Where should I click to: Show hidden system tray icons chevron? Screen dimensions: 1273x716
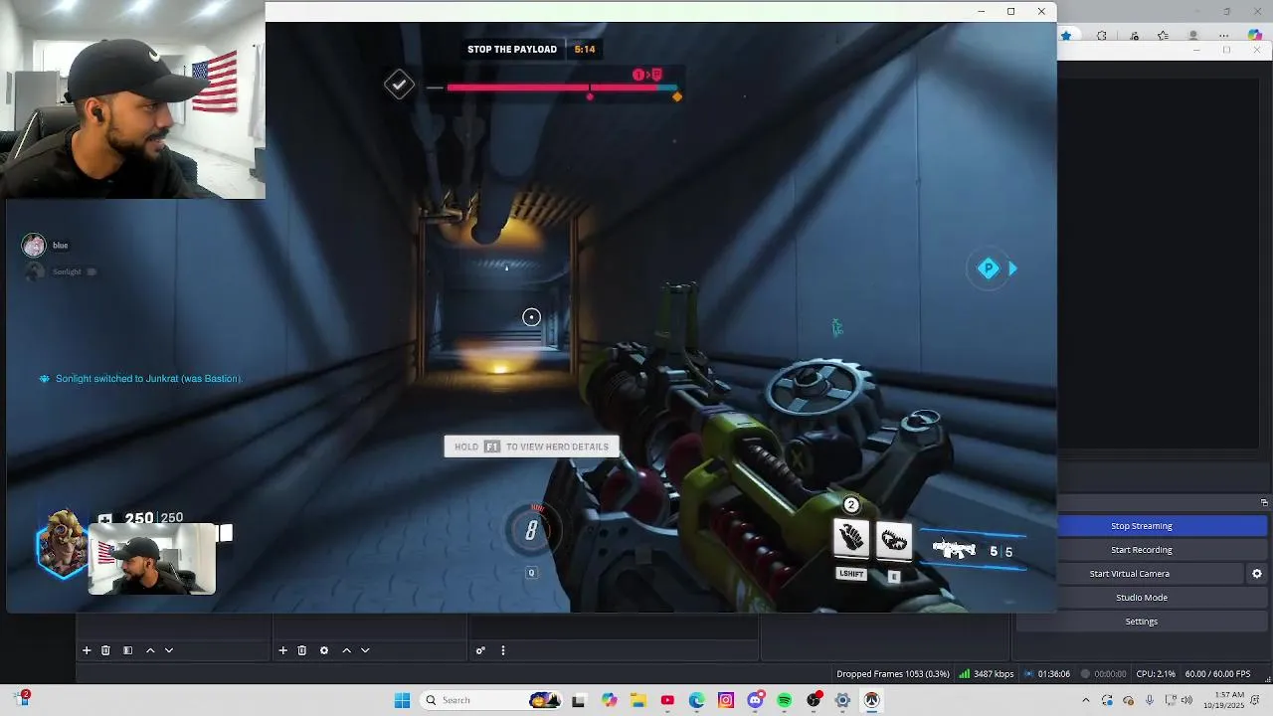tap(1085, 700)
